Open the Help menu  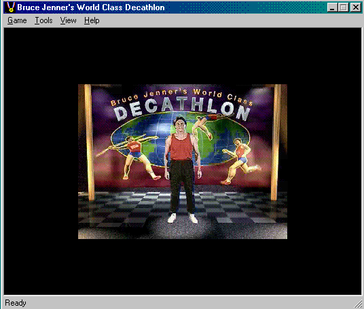tap(92, 20)
